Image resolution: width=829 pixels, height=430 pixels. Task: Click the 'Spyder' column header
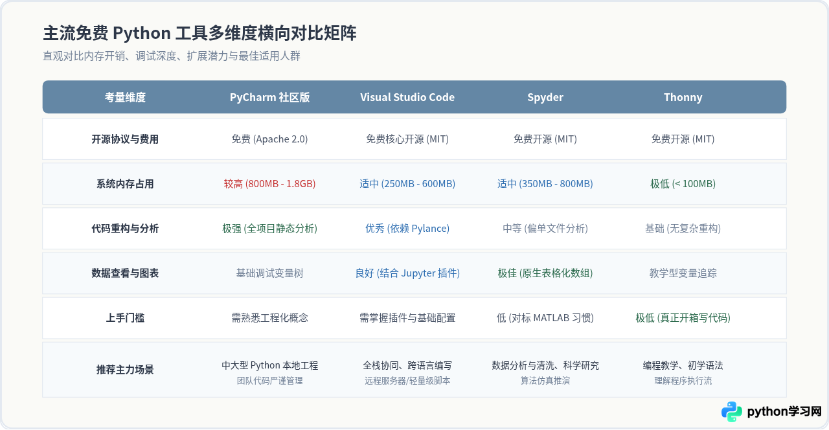coord(545,97)
